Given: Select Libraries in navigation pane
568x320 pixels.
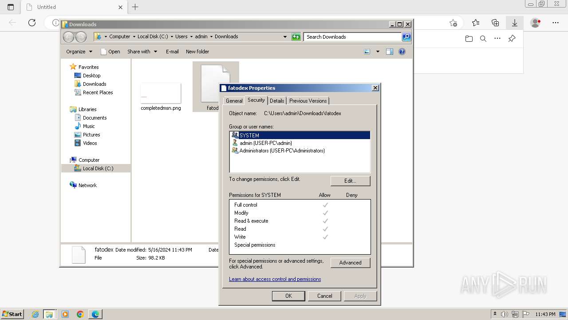Looking at the screenshot, I should pyautogui.click(x=87, y=109).
